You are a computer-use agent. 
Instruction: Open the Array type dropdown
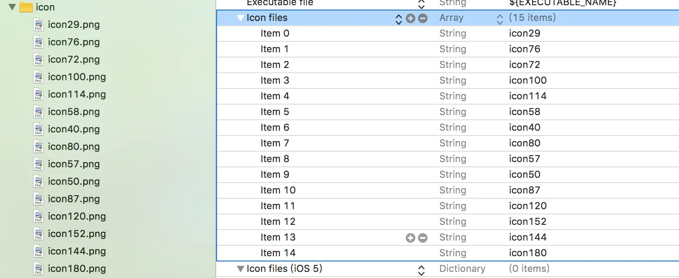click(499, 19)
